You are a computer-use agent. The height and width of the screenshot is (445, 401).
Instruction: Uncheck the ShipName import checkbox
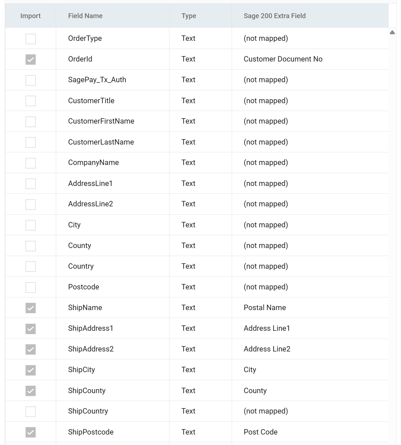tap(31, 308)
